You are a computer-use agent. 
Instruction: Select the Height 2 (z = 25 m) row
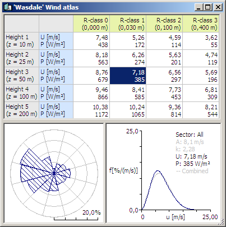(22, 58)
